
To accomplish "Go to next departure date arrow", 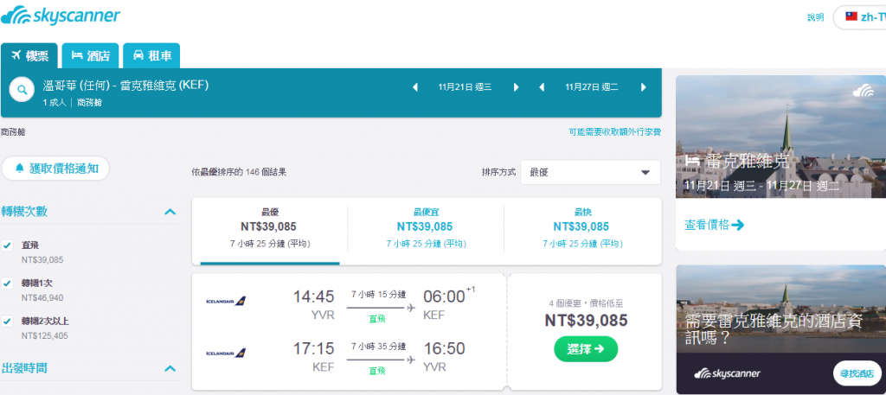I will [x=516, y=87].
